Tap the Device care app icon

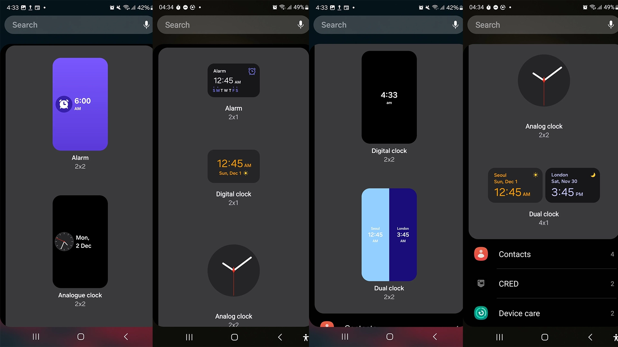point(481,314)
